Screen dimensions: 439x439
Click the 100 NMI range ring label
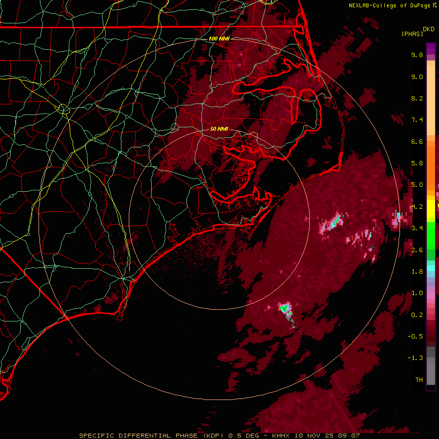[219, 39]
